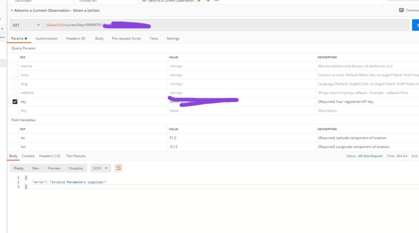
Task: Click the registered API key description
Action: point(346,101)
